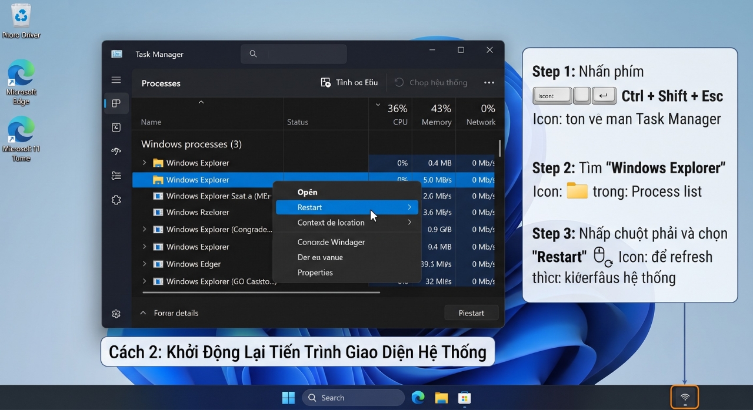Choose 'Conorde Windager' menu entry
Screen dimensions: 753x410
(x=347, y=242)
